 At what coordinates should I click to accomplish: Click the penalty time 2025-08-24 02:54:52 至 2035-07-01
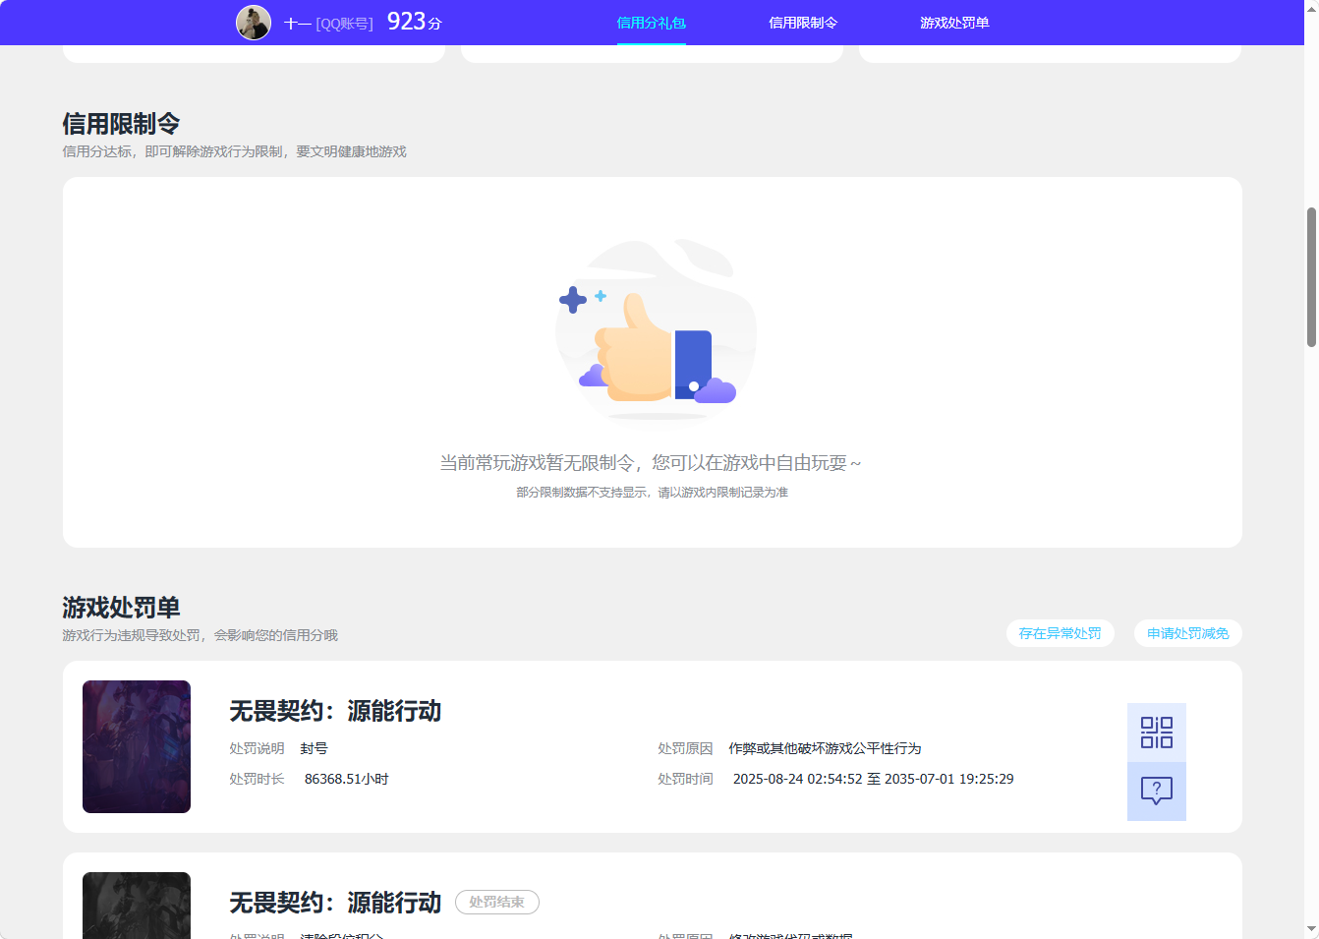coord(873,779)
